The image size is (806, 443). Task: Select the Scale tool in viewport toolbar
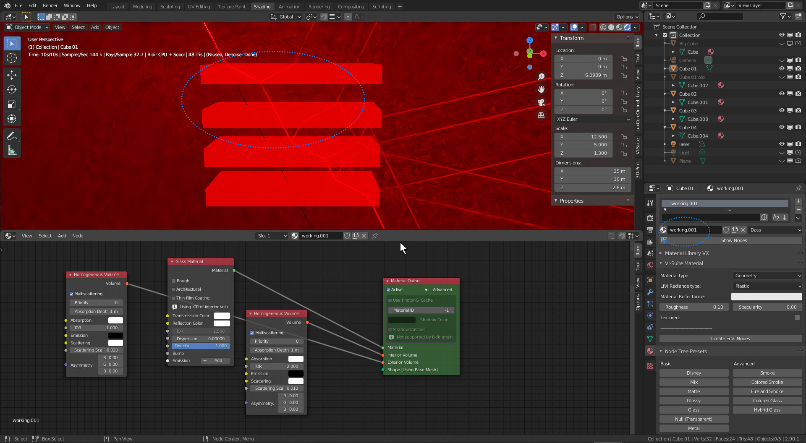12,104
